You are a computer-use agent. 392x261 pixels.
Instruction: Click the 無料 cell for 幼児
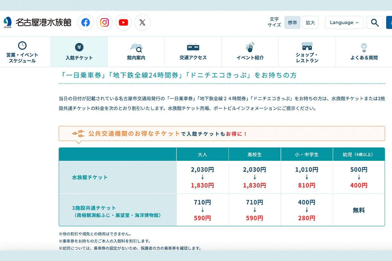[x=359, y=210]
